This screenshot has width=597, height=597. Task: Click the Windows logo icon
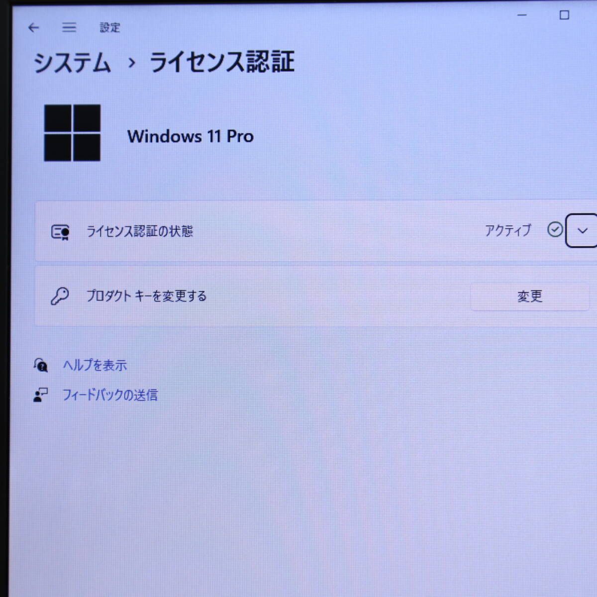tap(72, 133)
